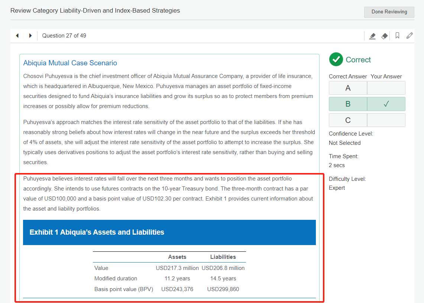The height and width of the screenshot is (303, 424).
Task: Select answer option C
Action: (x=348, y=120)
